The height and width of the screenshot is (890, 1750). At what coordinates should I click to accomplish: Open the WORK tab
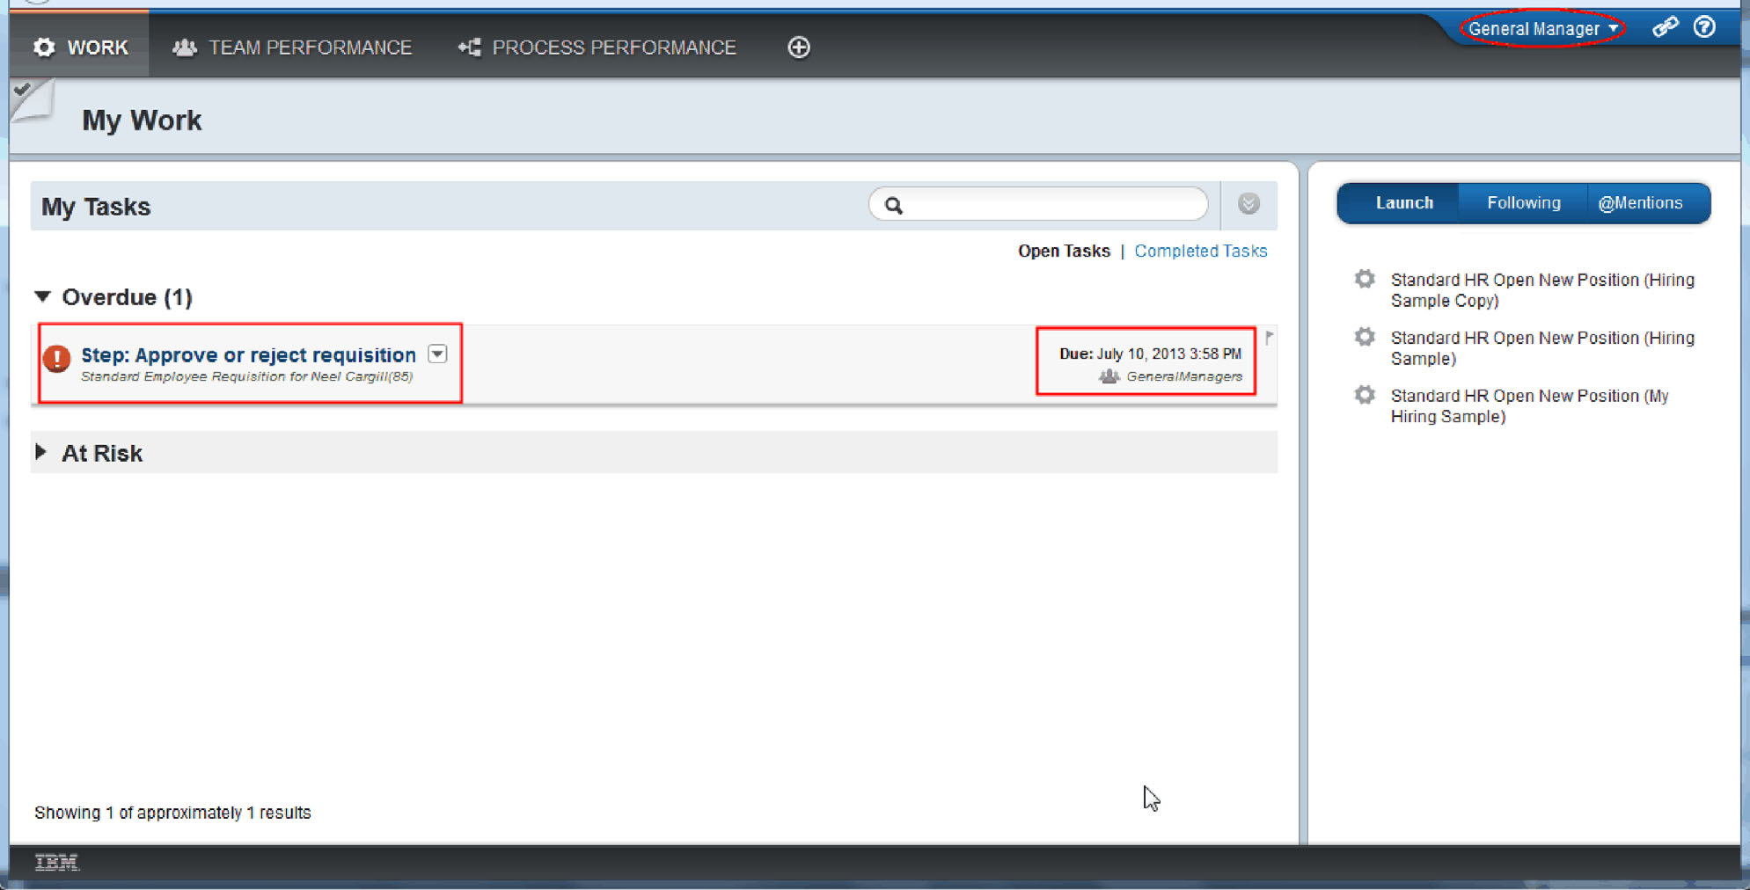pyautogui.click(x=80, y=47)
